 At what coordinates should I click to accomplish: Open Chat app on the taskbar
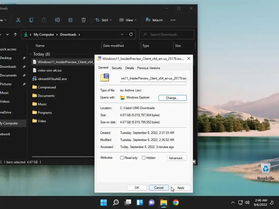tap(151, 202)
